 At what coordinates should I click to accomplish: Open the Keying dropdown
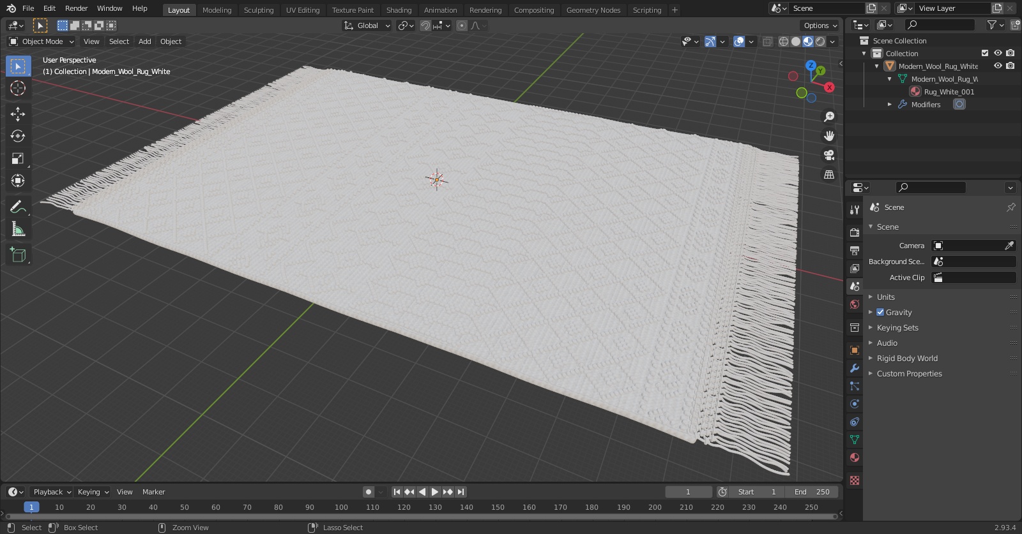click(93, 492)
